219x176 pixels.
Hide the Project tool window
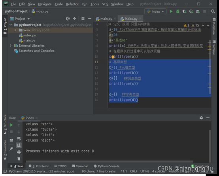(89, 19)
